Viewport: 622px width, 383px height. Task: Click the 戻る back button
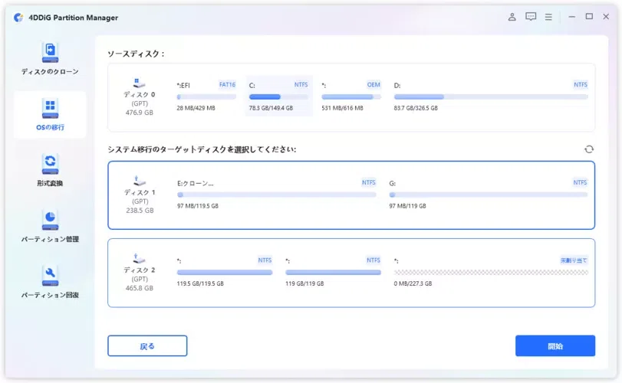coord(147,345)
